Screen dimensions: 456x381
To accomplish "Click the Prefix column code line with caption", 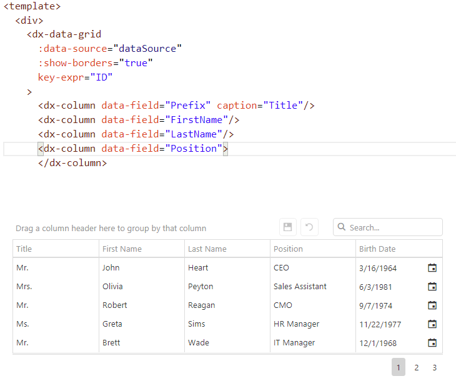I will coord(176,106).
